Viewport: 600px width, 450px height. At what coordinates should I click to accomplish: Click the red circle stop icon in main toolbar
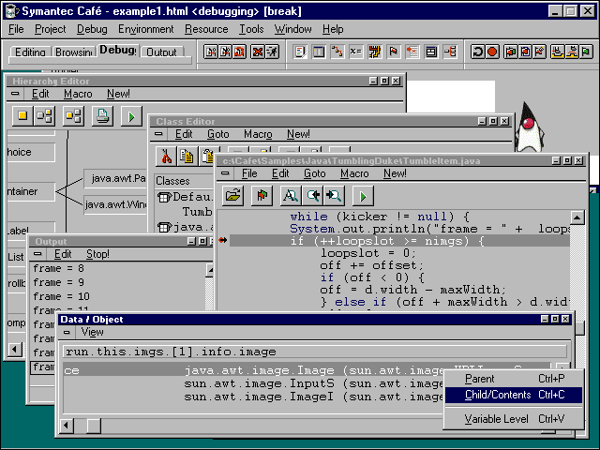click(x=492, y=52)
